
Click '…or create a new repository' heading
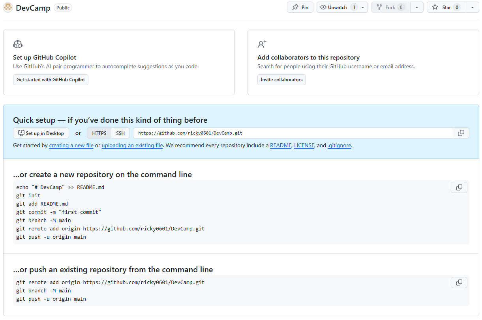coord(103,174)
